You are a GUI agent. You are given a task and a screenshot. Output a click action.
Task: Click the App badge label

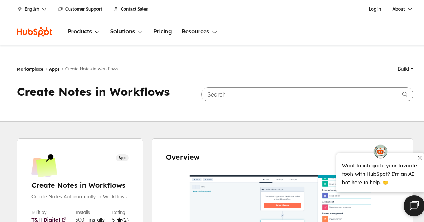[x=122, y=158]
